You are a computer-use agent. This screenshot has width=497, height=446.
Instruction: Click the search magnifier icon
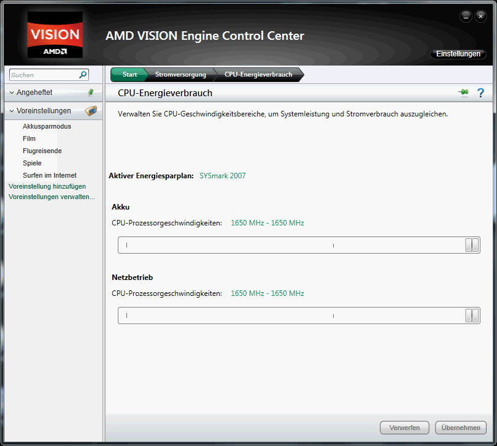(x=83, y=75)
